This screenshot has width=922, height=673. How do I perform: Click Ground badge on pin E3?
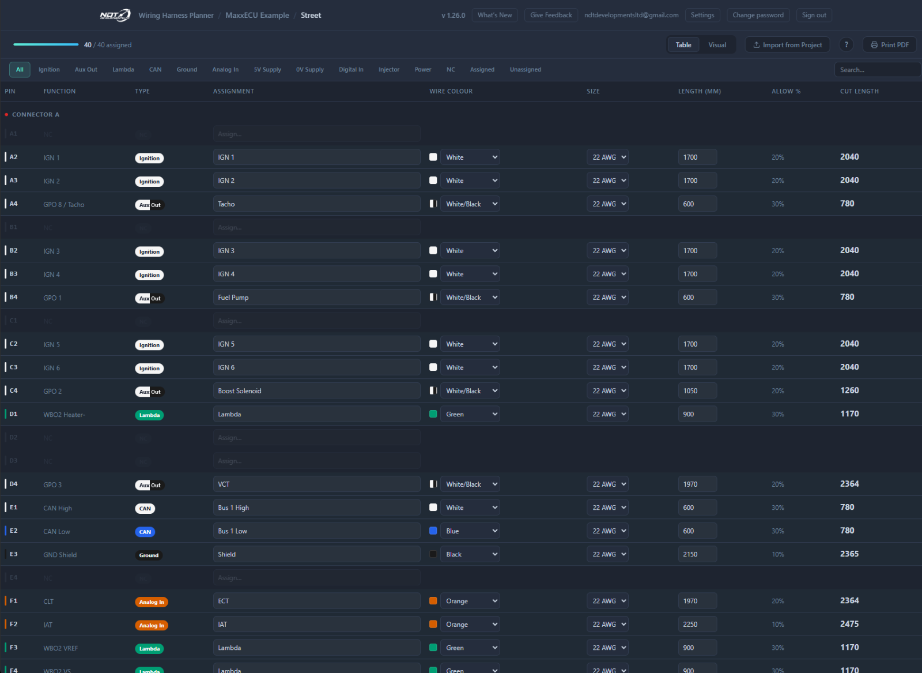149,555
